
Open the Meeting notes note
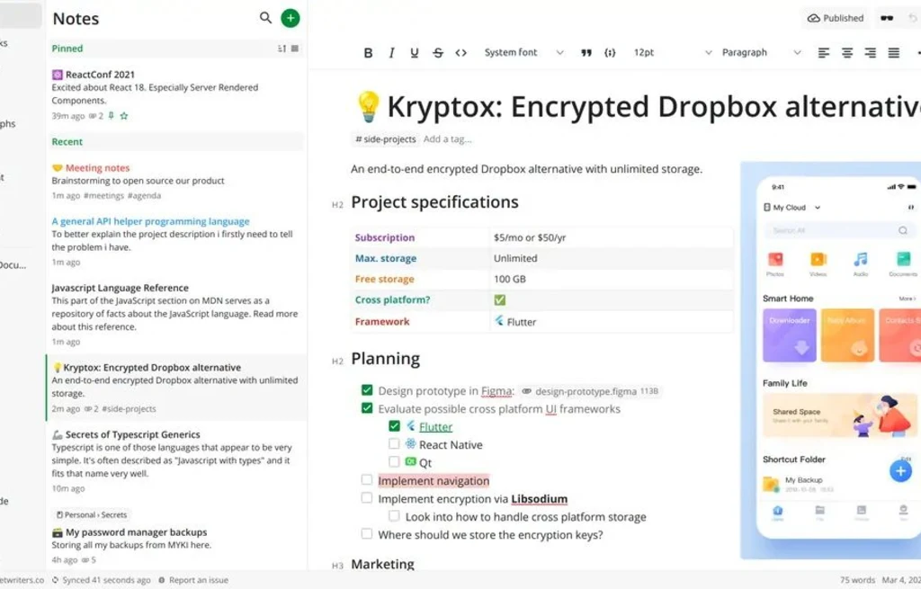point(176,181)
